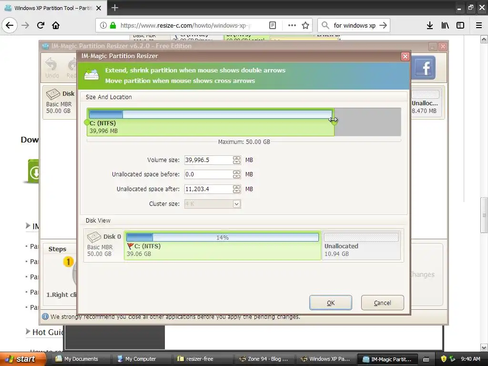488x366 pixels.
Task: Open the Cluster size dropdown
Action: (x=236, y=204)
